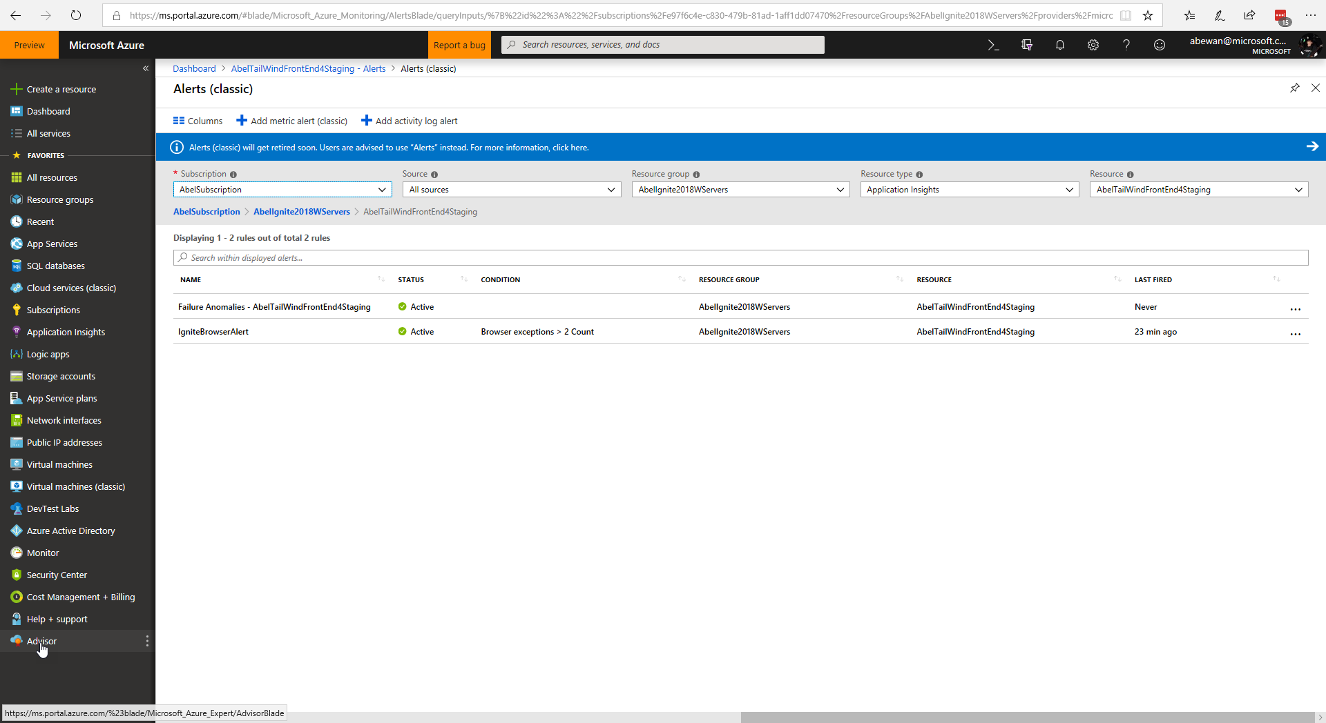Open browser reading view icon
This screenshot has height=723, width=1326.
pos(1126,15)
